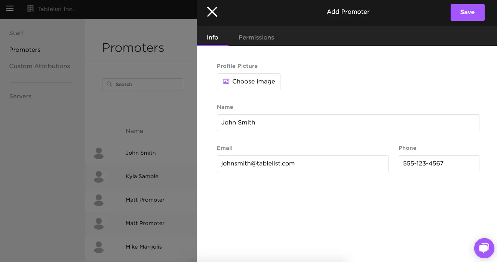The width and height of the screenshot is (497, 262).
Task: Click Kyla Sample's avatar icon
Action: click(x=99, y=177)
